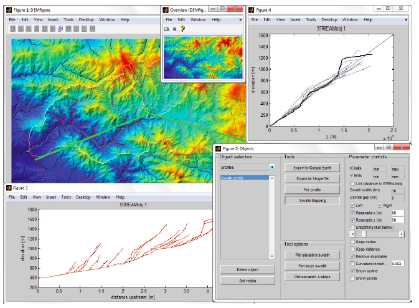
Task: Expand the Overview menu bar overflow arrow
Action: (243, 20)
